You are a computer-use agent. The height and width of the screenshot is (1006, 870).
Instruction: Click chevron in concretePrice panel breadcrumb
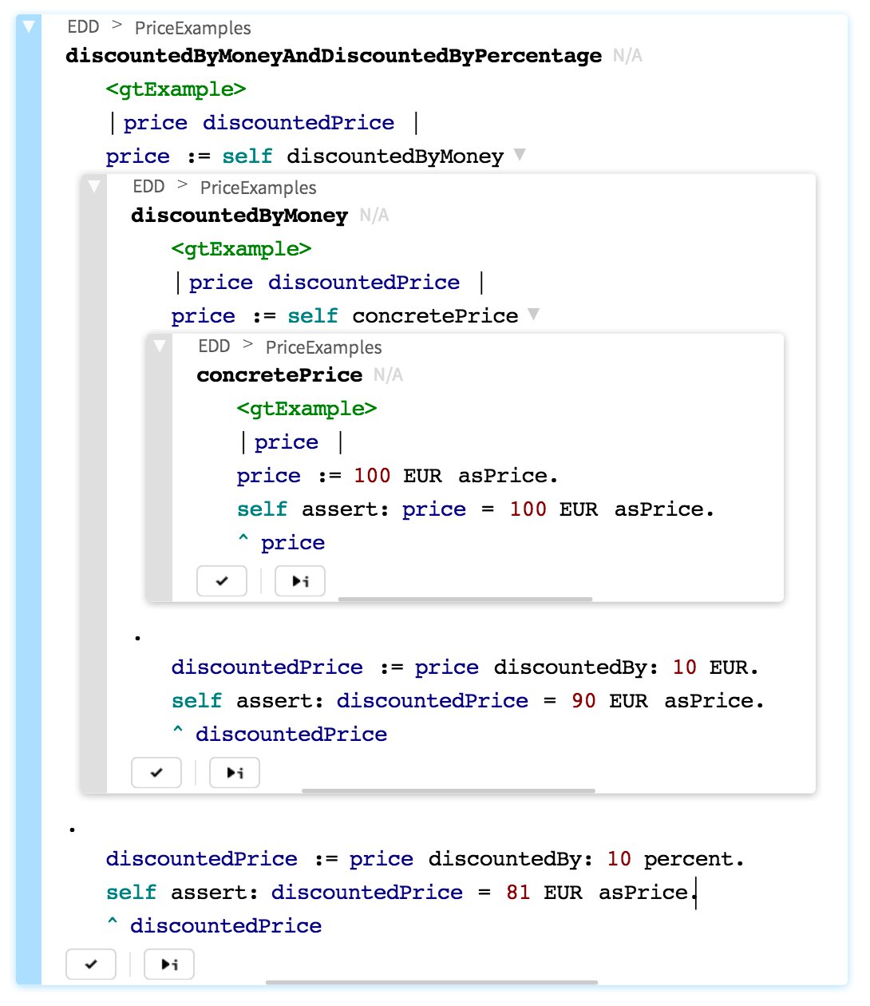tap(247, 346)
